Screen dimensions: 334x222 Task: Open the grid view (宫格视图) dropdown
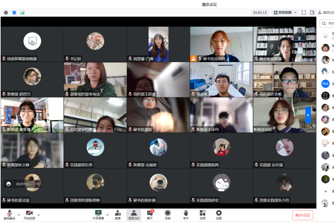pyautogui.click(x=285, y=13)
